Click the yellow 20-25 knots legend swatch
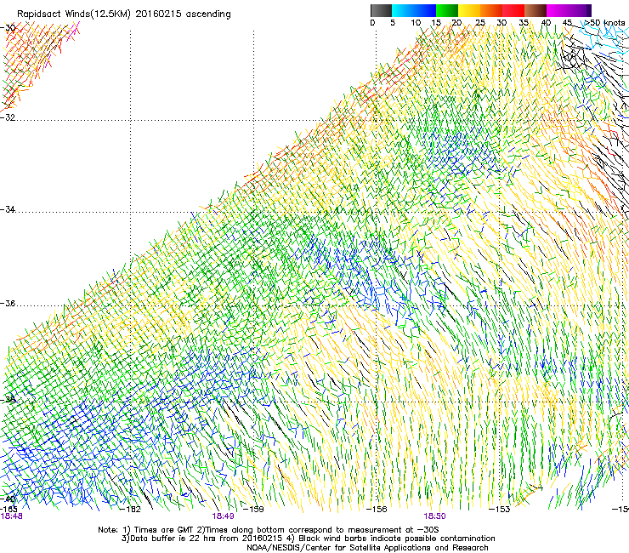The height and width of the screenshot is (553, 629). pyautogui.click(x=469, y=10)
